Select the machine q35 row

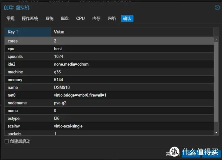(109, 72)
